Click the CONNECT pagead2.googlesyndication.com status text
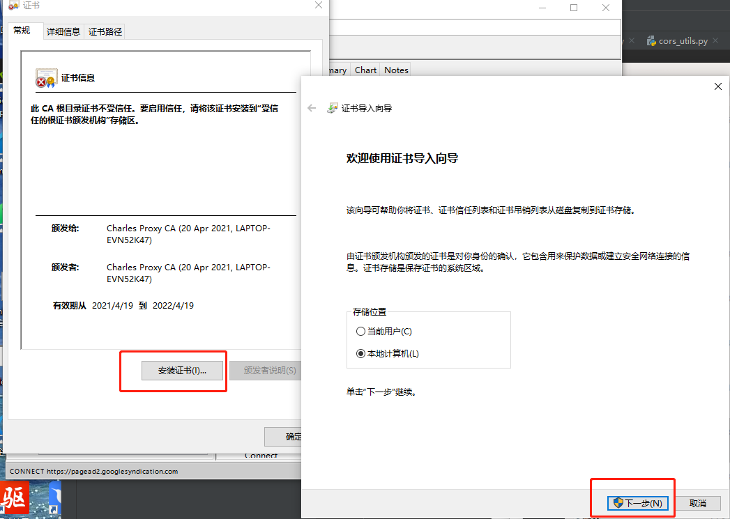 click(x=93, y=471)
